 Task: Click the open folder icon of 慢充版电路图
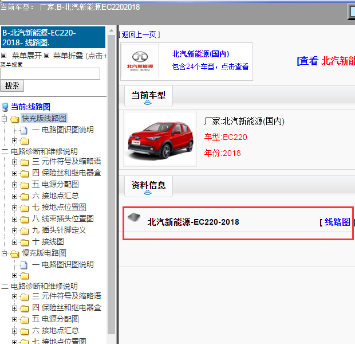(x=15, y=254)
